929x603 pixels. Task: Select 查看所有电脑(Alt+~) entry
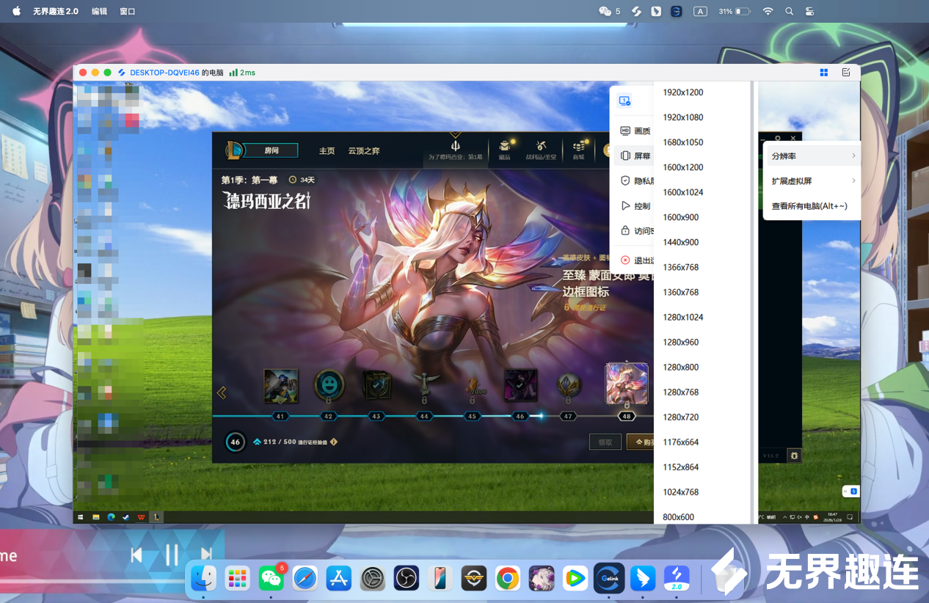809,206
